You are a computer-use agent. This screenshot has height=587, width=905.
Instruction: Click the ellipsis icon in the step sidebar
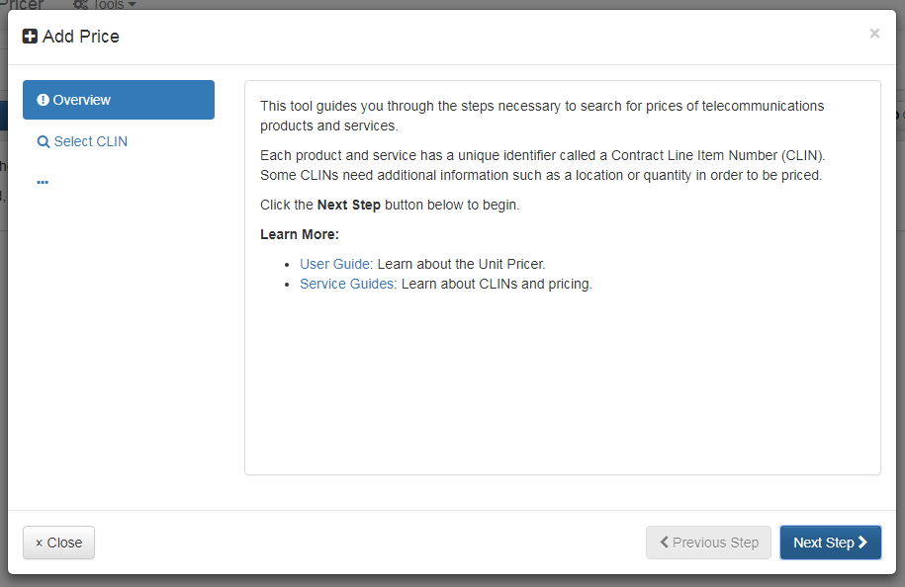coord(43,181)
